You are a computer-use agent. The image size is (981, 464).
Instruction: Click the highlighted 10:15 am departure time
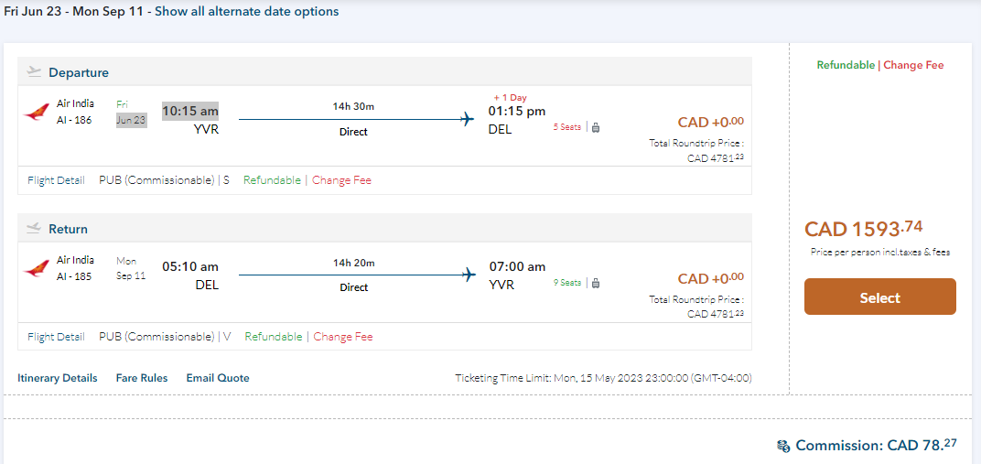(190, 111)
